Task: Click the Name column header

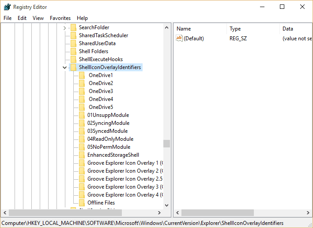Action: pos(200,29)
